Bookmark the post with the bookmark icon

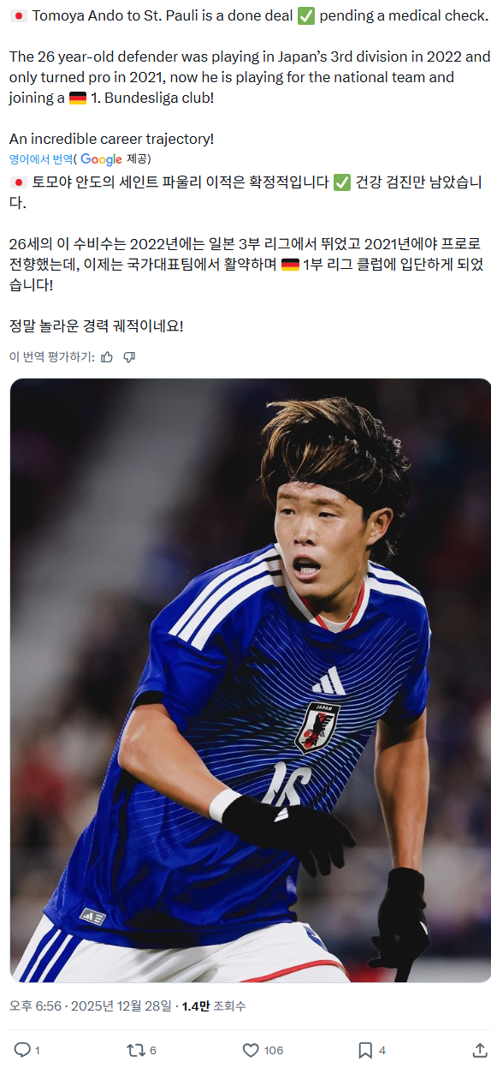click(365, 1049)
